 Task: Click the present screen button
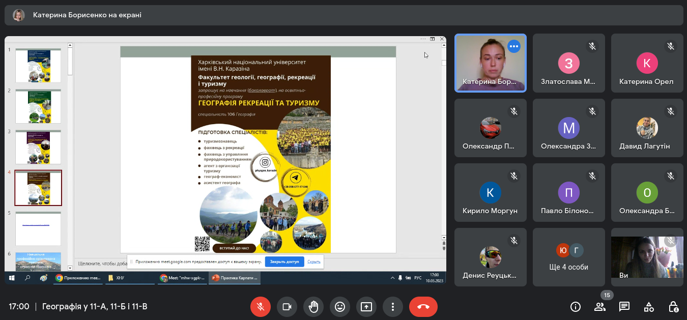366,307
